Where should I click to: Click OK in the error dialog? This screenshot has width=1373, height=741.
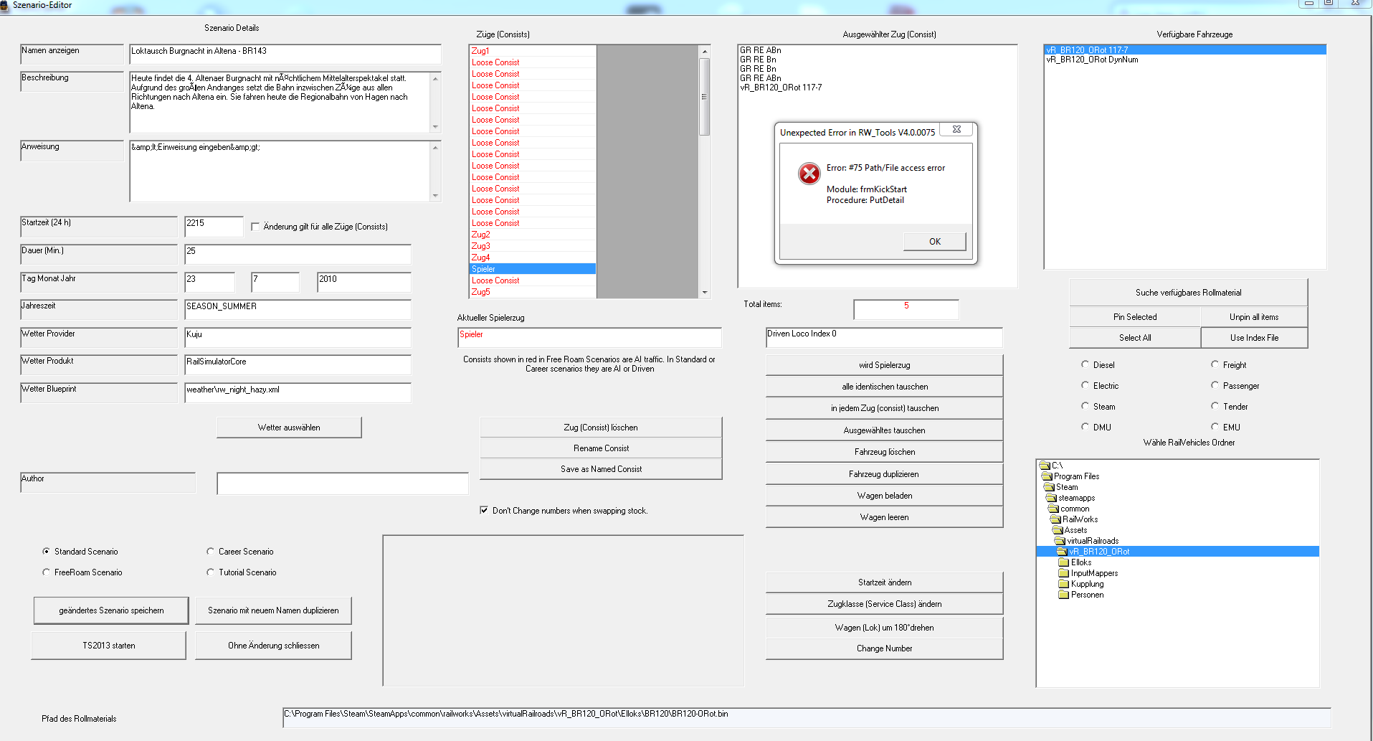(x=934, y=242)
